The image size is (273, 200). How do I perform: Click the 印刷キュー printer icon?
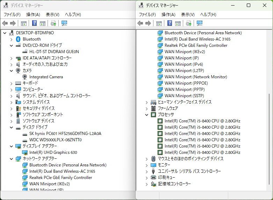tap(153, 178)
